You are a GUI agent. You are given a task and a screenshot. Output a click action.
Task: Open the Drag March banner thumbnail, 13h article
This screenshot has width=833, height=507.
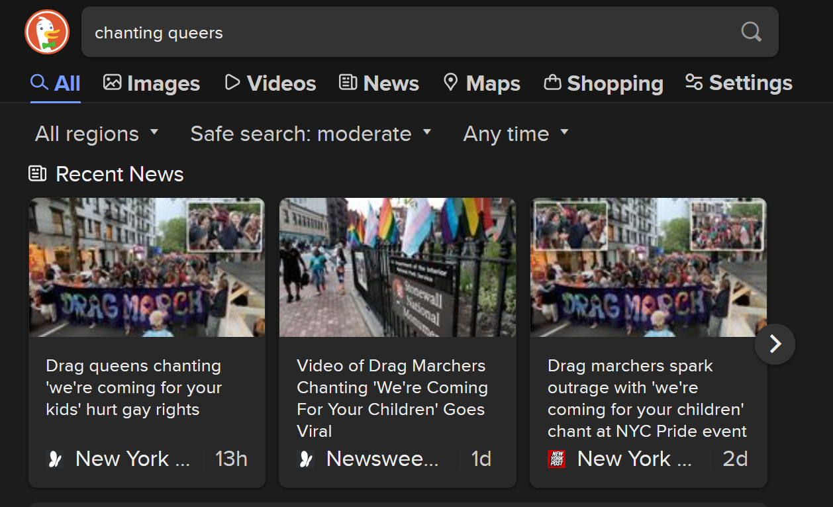coord(146,267)
